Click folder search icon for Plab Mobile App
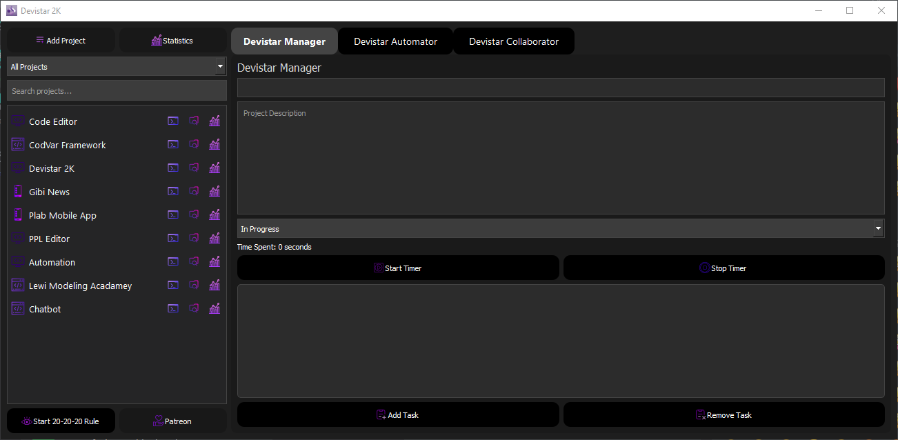The image size is (898, 440). (x=194, y=214)
